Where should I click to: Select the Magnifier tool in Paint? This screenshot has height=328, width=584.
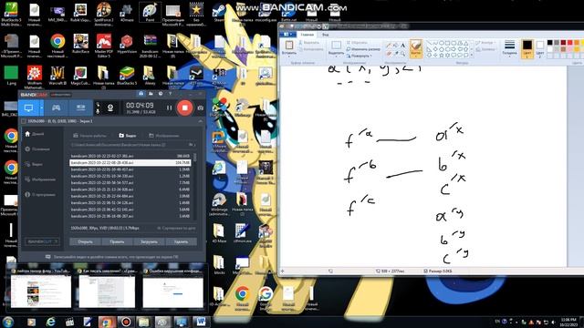(402, 54)
